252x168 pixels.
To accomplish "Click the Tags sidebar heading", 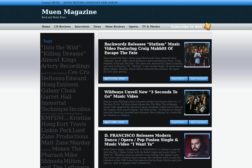I will (47, 41).
